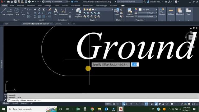Screen dimensions: 199x112
Task: Select the Polyline draw tool
Action: point(10,12)
